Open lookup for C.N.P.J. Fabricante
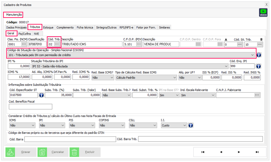This screenshot has width=271, height=162. click(257, 95)
